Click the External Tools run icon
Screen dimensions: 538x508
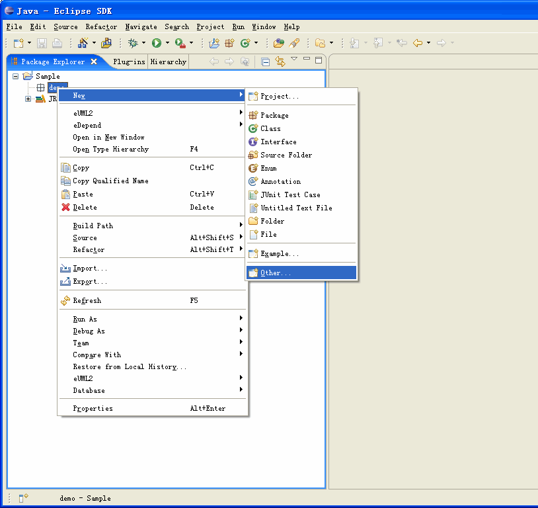180,43
